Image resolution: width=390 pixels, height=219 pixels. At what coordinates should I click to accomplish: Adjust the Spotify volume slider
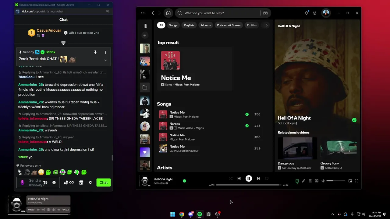336,181
